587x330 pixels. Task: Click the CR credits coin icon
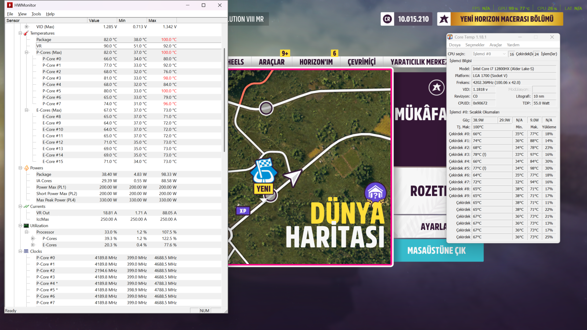[387, 19]
